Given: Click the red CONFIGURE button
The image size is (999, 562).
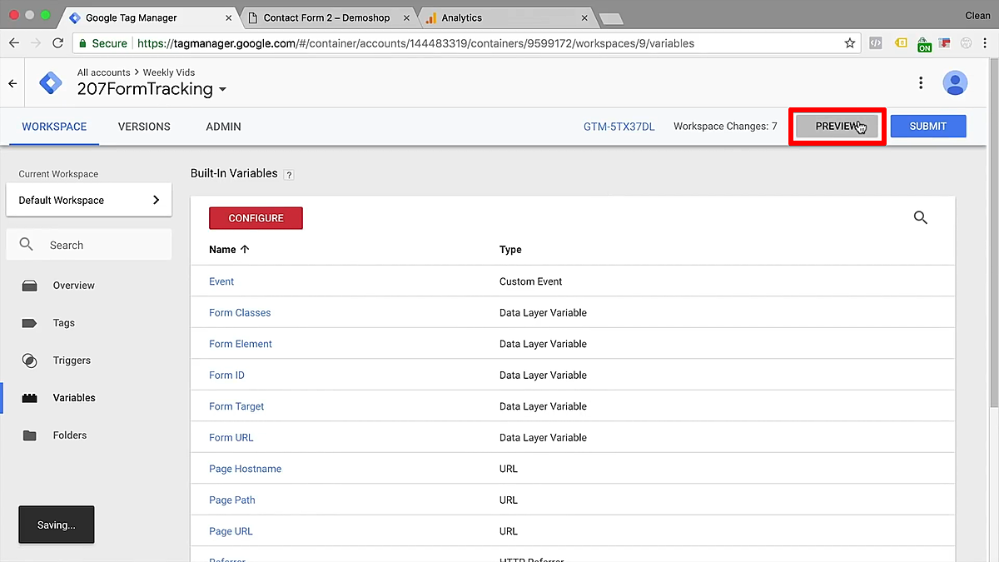Looking at the screenshot, I should (x=256, y=218).
